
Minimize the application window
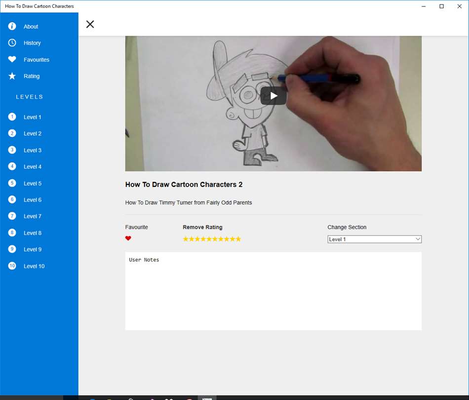424,6
